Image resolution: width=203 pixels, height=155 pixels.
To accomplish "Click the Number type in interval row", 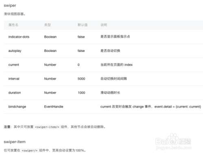I will tap(50, 79).
